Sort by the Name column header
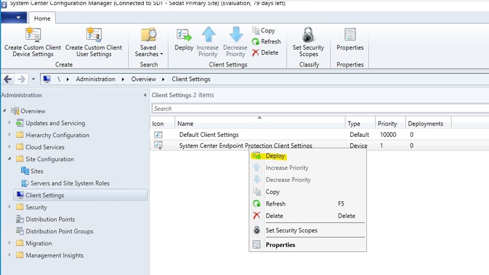The height and width of the screenshot is (275, 489). pyautogui.click(x=260, y=123)
